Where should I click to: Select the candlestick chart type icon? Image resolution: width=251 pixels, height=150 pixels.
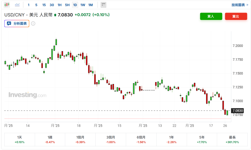[7, 5]
